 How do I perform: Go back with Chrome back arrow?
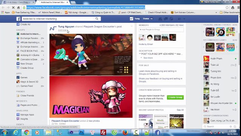3,8
